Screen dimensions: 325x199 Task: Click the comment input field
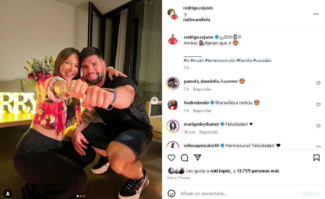tap(238, 193)
